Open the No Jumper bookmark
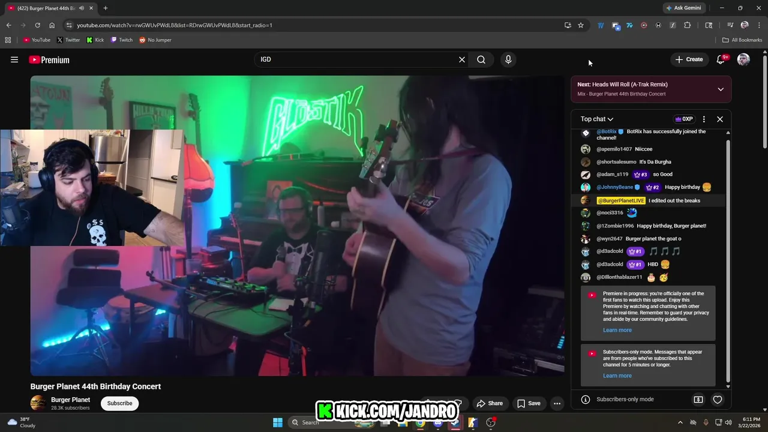 tap(155, 40)
